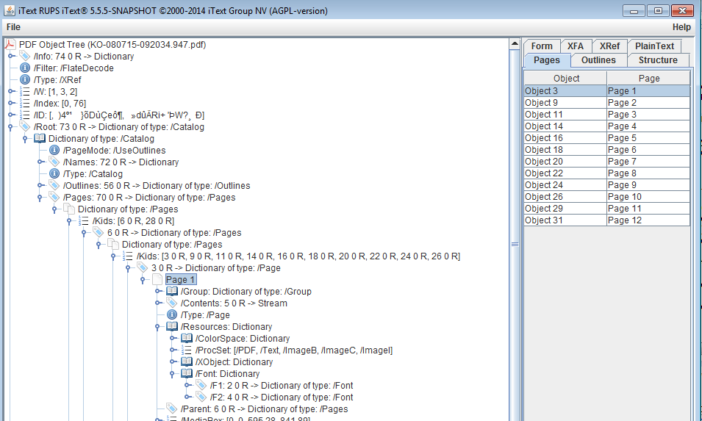This screenshot has width=702, height=421.
Task: Switch to the Outlines tab
Action: [x=598, y=60]
